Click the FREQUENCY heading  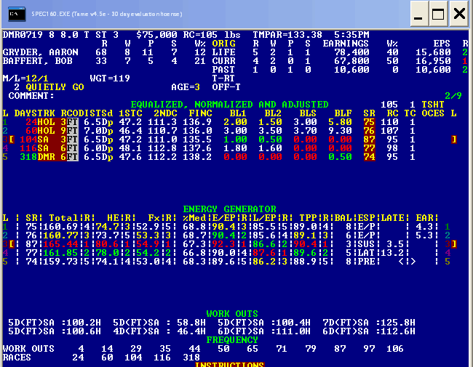tap(232, 340)
